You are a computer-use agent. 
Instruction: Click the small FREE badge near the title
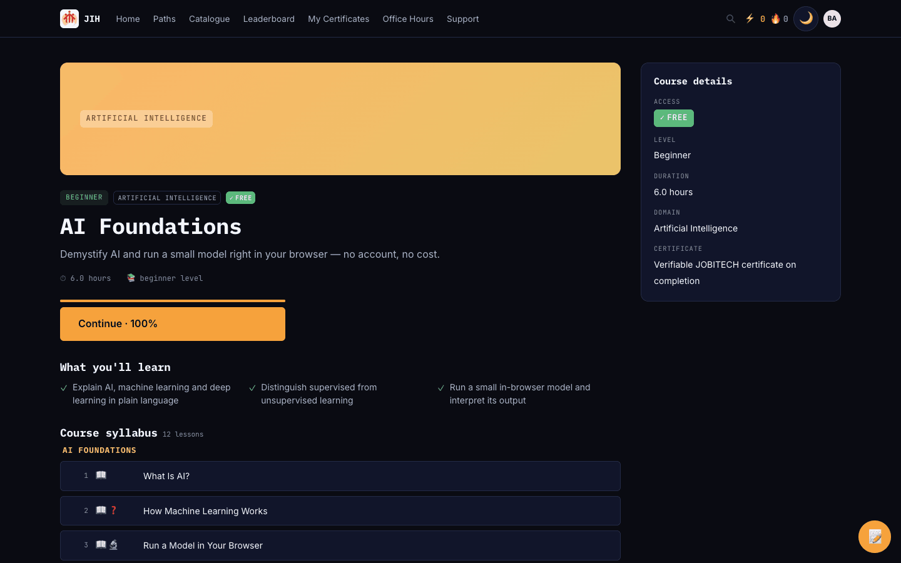pyautogui.click(x=240, y=198)
